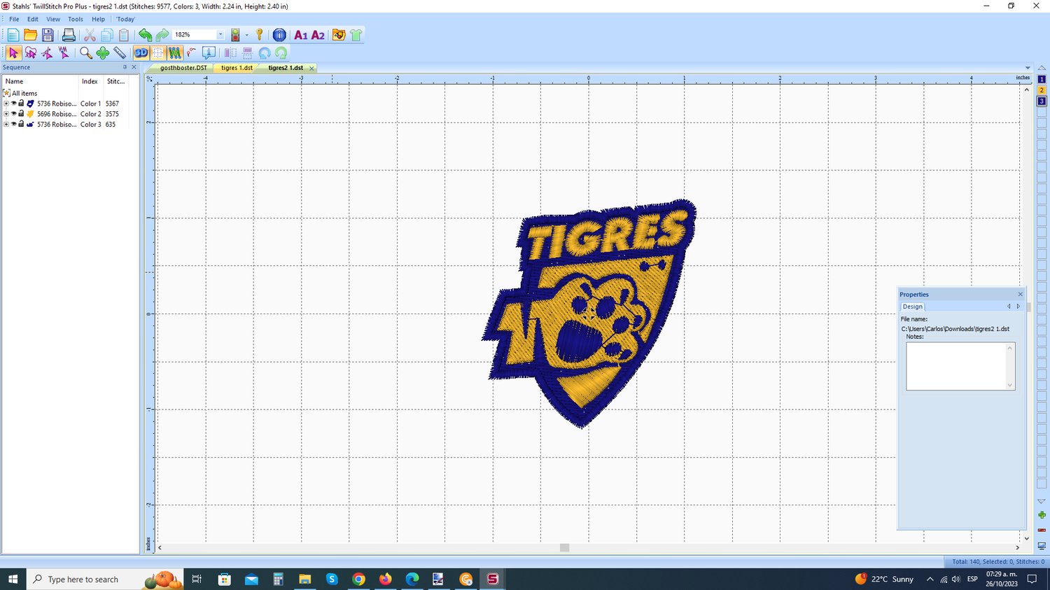Go back in Properties tabs with left arrow

click(x=1009, y=307)
